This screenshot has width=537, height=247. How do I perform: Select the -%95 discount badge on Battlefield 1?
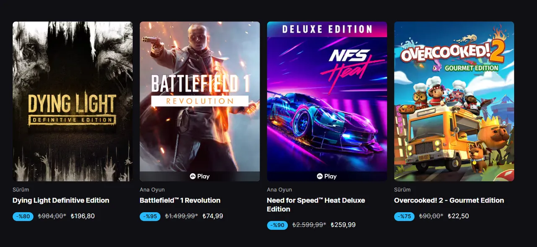pos(150,216)
